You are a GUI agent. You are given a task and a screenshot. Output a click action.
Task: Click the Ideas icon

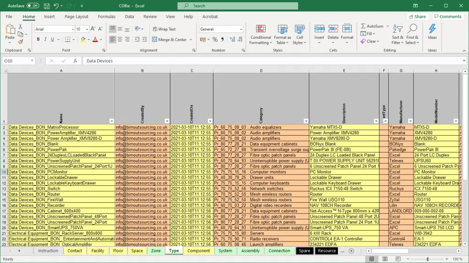click(x=432, y=29)
